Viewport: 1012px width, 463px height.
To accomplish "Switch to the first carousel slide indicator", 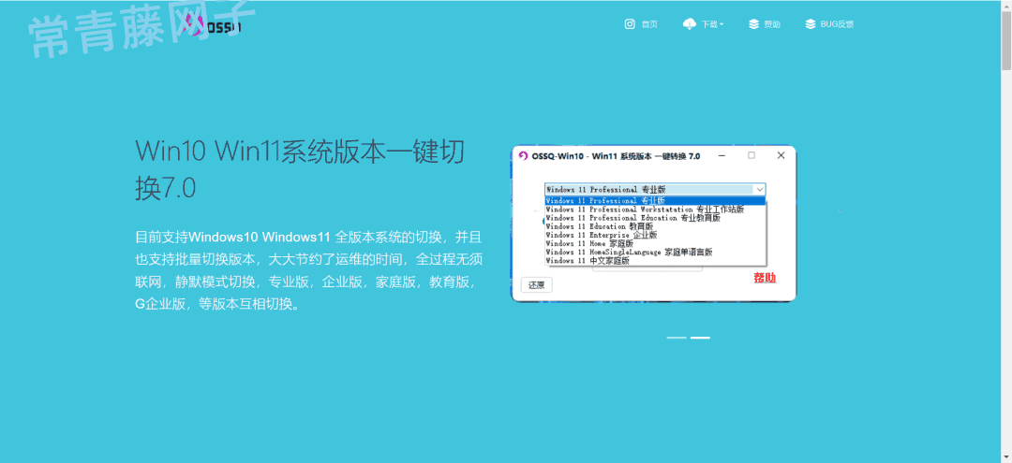I will click(x=677, y=338).
